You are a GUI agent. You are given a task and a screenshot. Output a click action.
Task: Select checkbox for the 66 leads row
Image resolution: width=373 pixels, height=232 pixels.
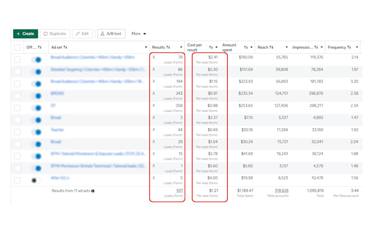click(18, 72)
